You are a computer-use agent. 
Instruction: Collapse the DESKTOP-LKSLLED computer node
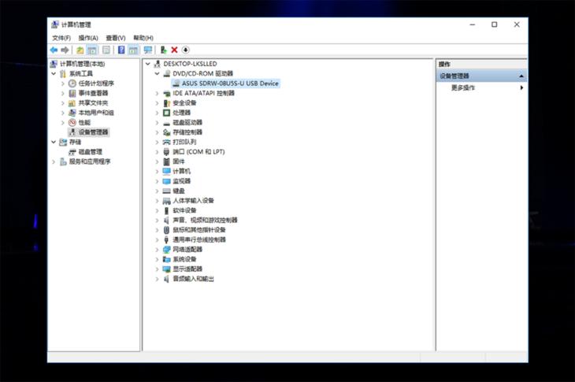148,64
